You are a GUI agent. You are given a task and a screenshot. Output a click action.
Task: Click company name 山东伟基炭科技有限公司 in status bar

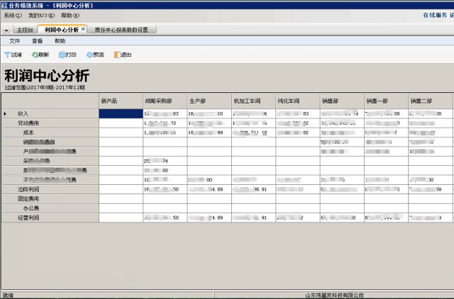pyautogui.click(x=334, y=295)
